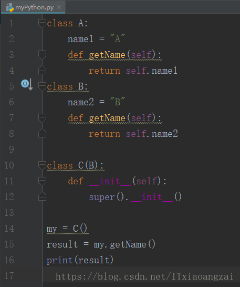
Task: Click '__init__' in the line 11 definition
Action: click(x=110, y=181)
